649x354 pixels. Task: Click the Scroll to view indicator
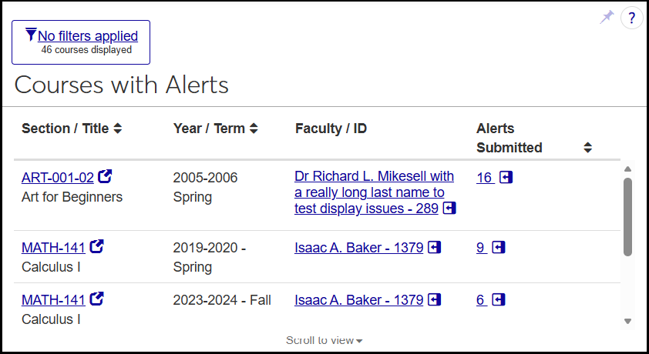click(x=324, y=340)
